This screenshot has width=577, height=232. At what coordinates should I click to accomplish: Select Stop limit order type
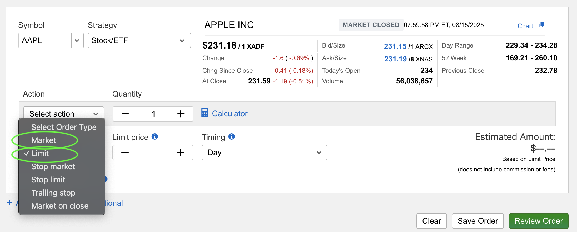point(48,180)
